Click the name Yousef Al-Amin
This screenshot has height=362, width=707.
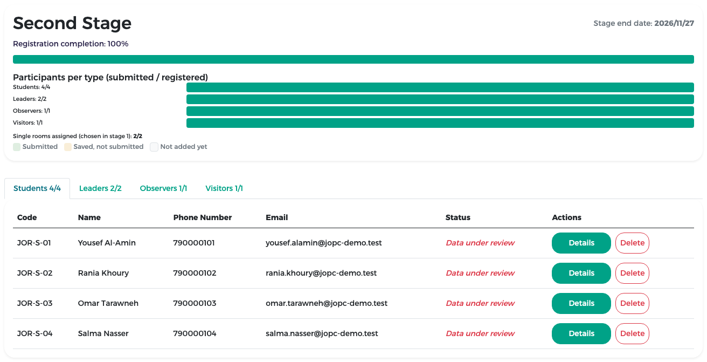tap(107, 243)
